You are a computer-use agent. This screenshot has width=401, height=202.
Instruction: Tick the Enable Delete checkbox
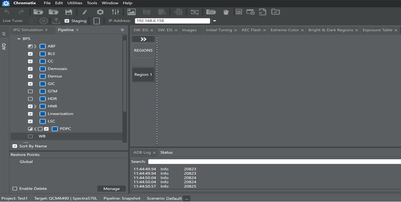pyautogui.click(x=14, y=189)
